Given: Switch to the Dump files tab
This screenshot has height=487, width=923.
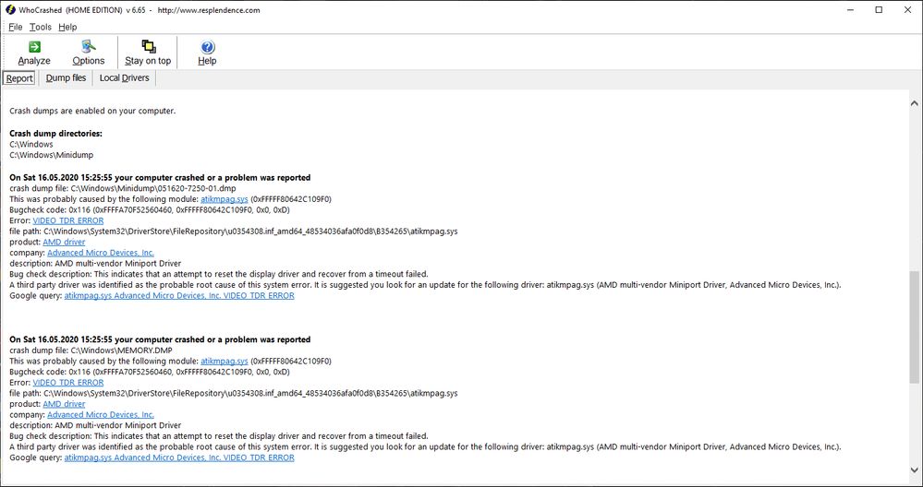Looking at the screenshot, I should [x=66, y=78].
